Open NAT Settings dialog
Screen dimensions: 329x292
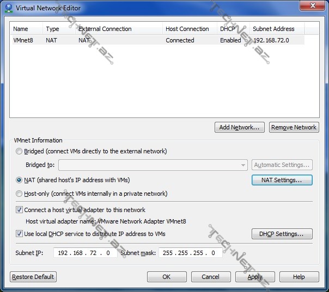[282, 180]
